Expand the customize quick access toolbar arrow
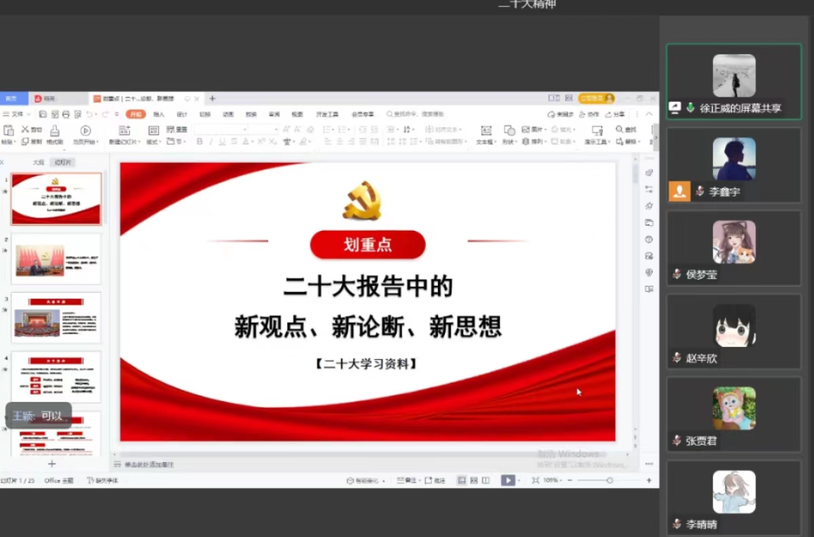The image size is (814, 537). click(117, 114)
